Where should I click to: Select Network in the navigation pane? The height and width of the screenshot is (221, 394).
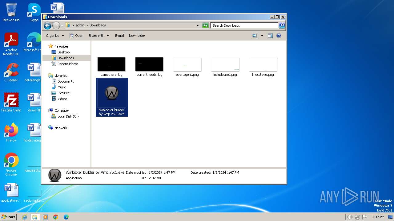[x=58, y=128]
